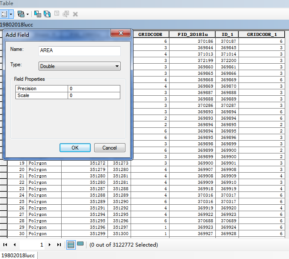Click the Precision value cell
Screen dimensions: 289x259
click(x=94, y=88)
